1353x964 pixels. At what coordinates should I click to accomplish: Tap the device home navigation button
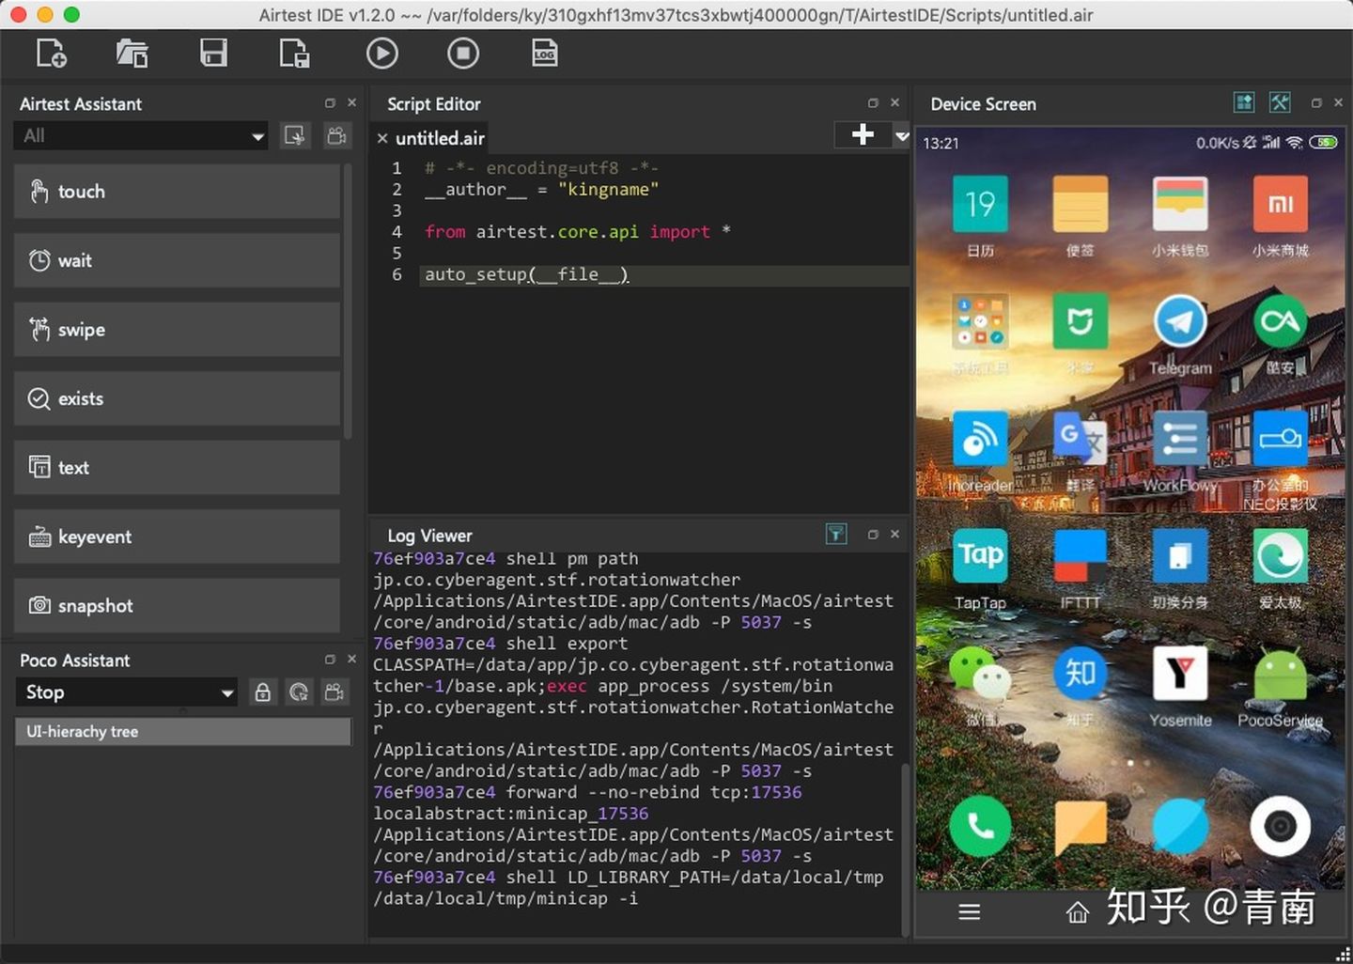point(1077,912)
